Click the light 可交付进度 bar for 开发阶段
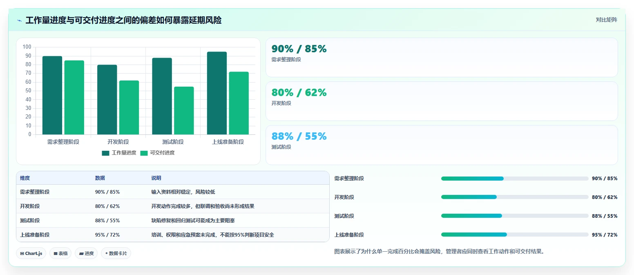 click(x=129, y=107)
